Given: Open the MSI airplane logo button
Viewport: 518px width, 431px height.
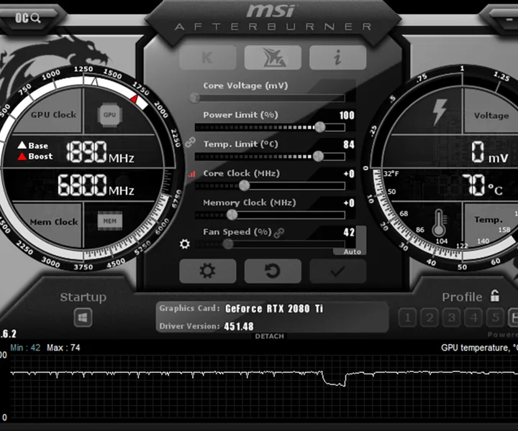Looking at the screenshot, I should 273,57.
